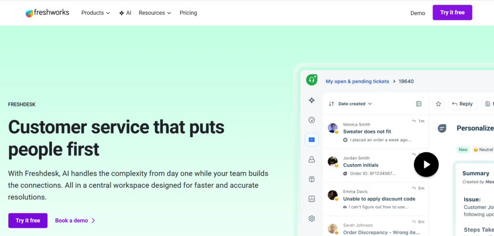This screenshot has width=494, height=236.
Task: Click the chat bubble icon beside Personalize
Action: tap(442, 128)
